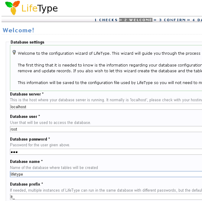Click the Database server label
Viewport: 202px width, 201px height.
click(27, 94)
